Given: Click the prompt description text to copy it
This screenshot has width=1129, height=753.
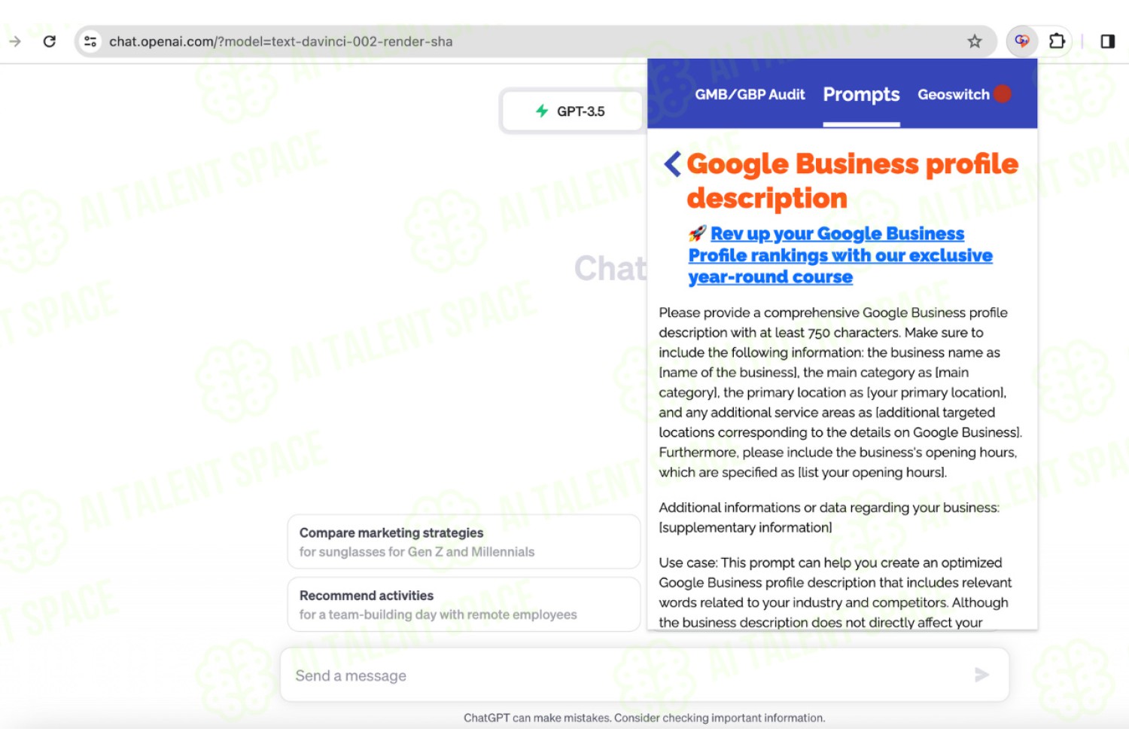Looking at the screenshot, I should click(840, 392).
